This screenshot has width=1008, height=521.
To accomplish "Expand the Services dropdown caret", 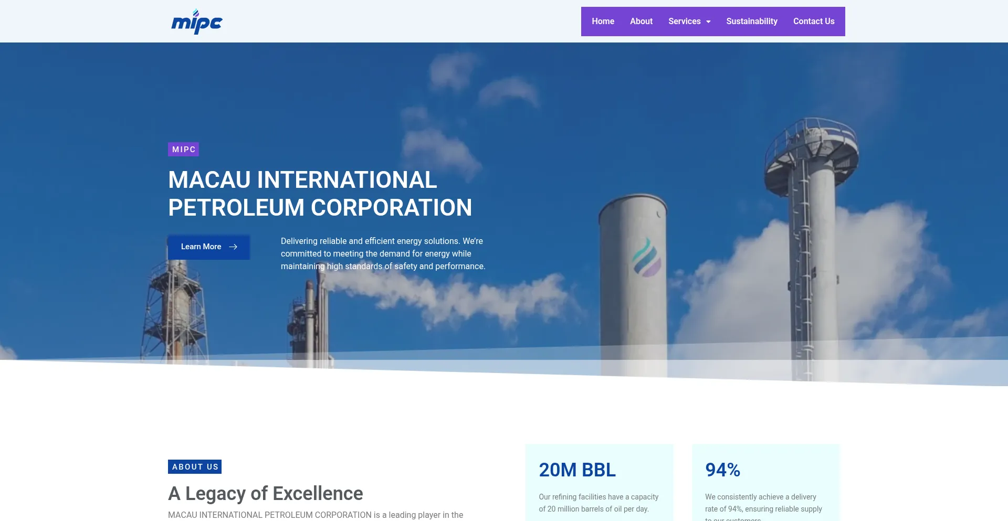I will coord(708,22).
